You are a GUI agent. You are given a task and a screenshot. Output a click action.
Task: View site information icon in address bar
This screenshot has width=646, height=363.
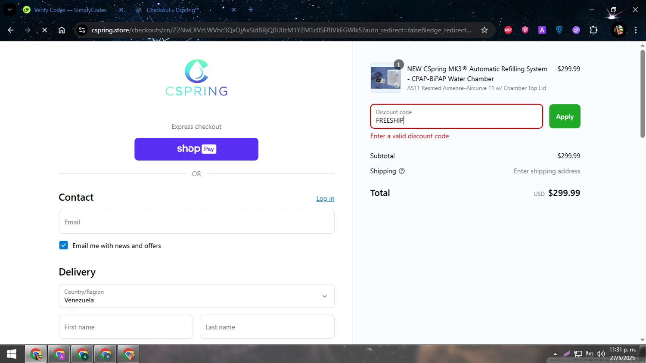(x=82, y=30)
